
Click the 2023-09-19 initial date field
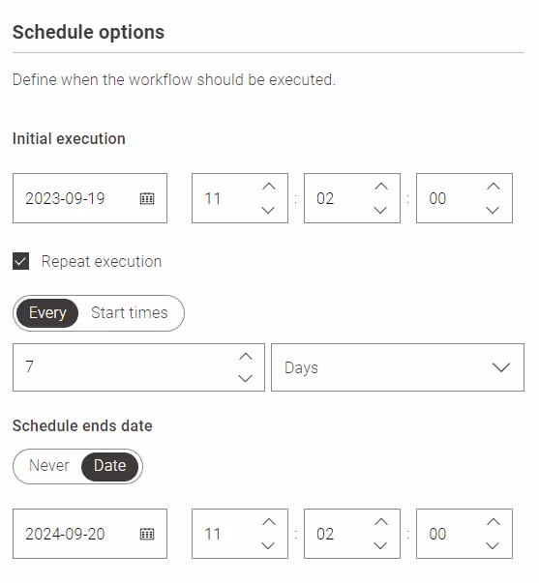(x=90, y=198)
